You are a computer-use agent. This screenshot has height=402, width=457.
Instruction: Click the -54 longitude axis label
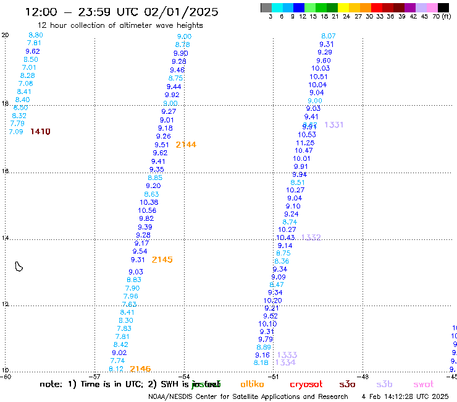tap(184, 377)
